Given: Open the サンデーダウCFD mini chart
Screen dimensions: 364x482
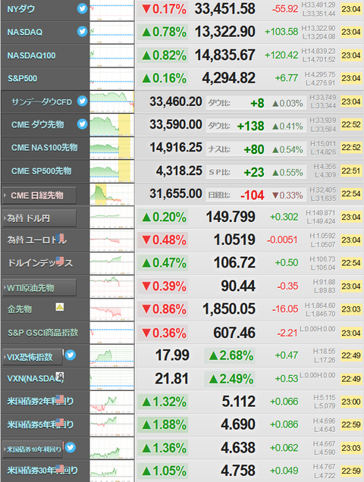Looking at the screenshot, I should click(112, 102).
